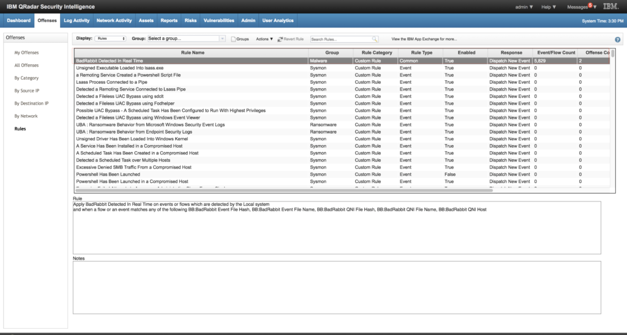Click the IBM logo
This screenshot has height=335, width=627.
click(x=610, y=6)
